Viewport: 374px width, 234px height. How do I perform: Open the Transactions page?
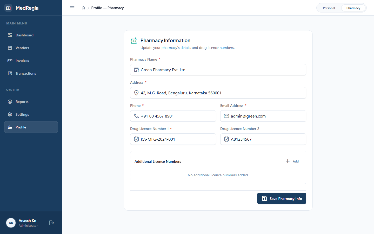pyautogui.click(x=31, y=73)
